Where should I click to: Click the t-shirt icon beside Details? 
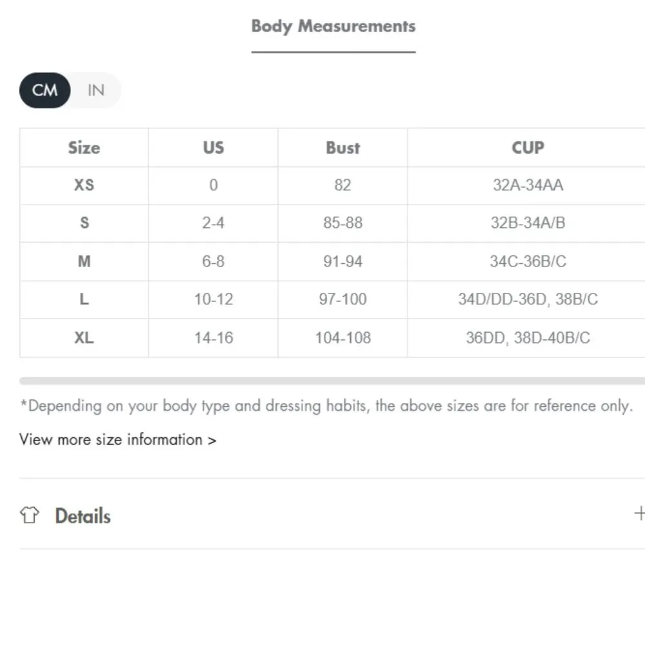29,515
